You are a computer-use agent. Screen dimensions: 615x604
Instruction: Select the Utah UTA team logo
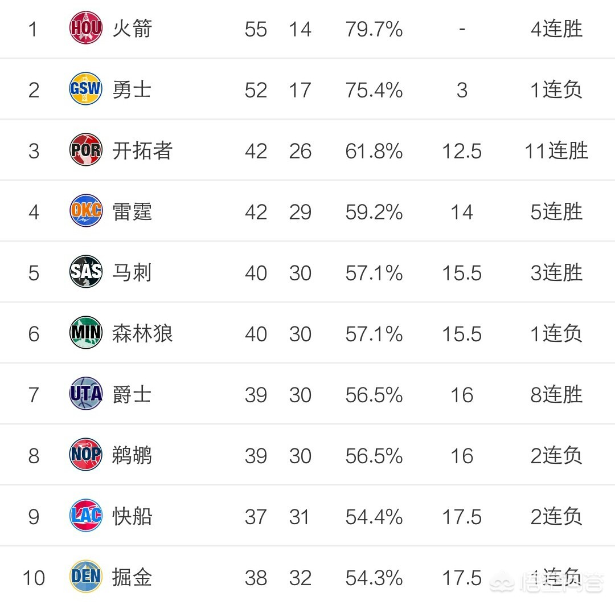(x=86, y=394)
